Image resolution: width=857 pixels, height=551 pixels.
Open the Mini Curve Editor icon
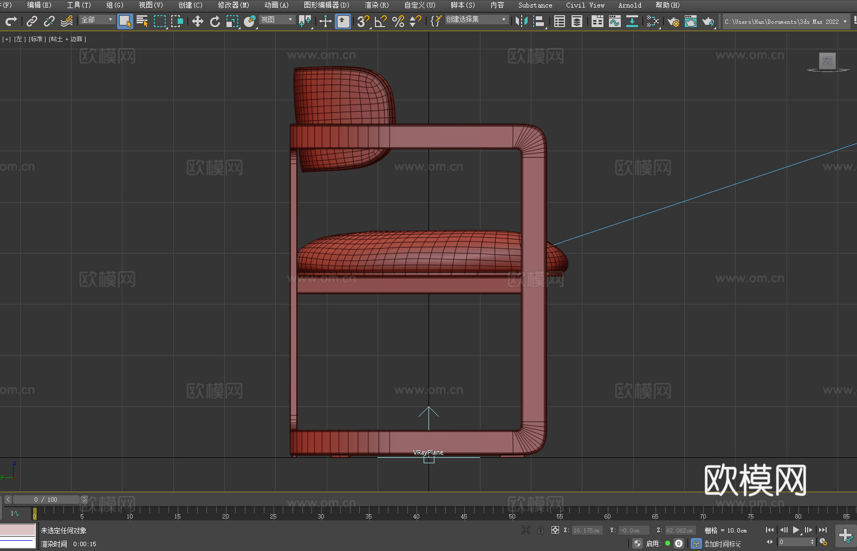15,514
